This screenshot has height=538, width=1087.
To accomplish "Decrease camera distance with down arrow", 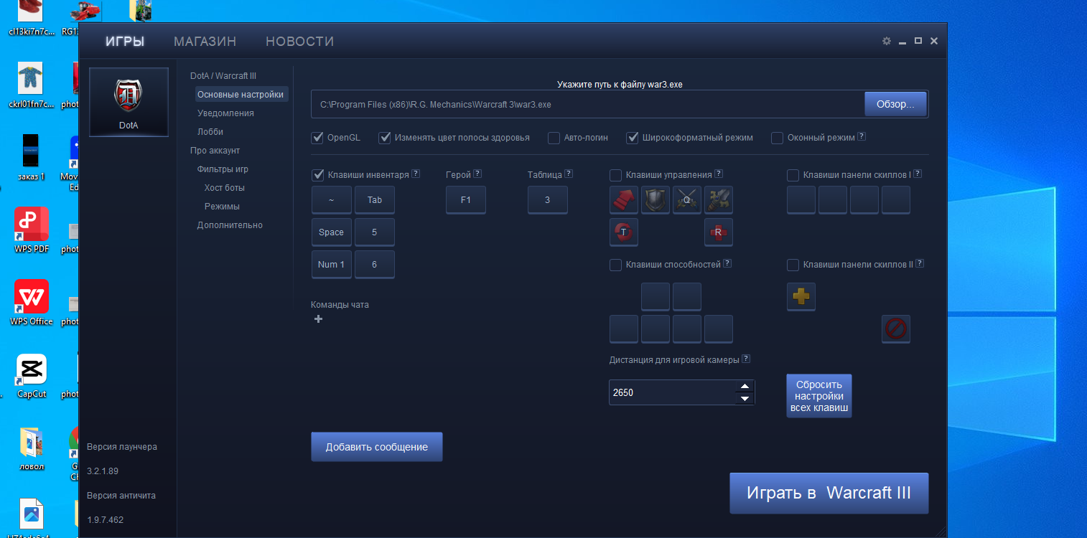I will tap(745, 398).
